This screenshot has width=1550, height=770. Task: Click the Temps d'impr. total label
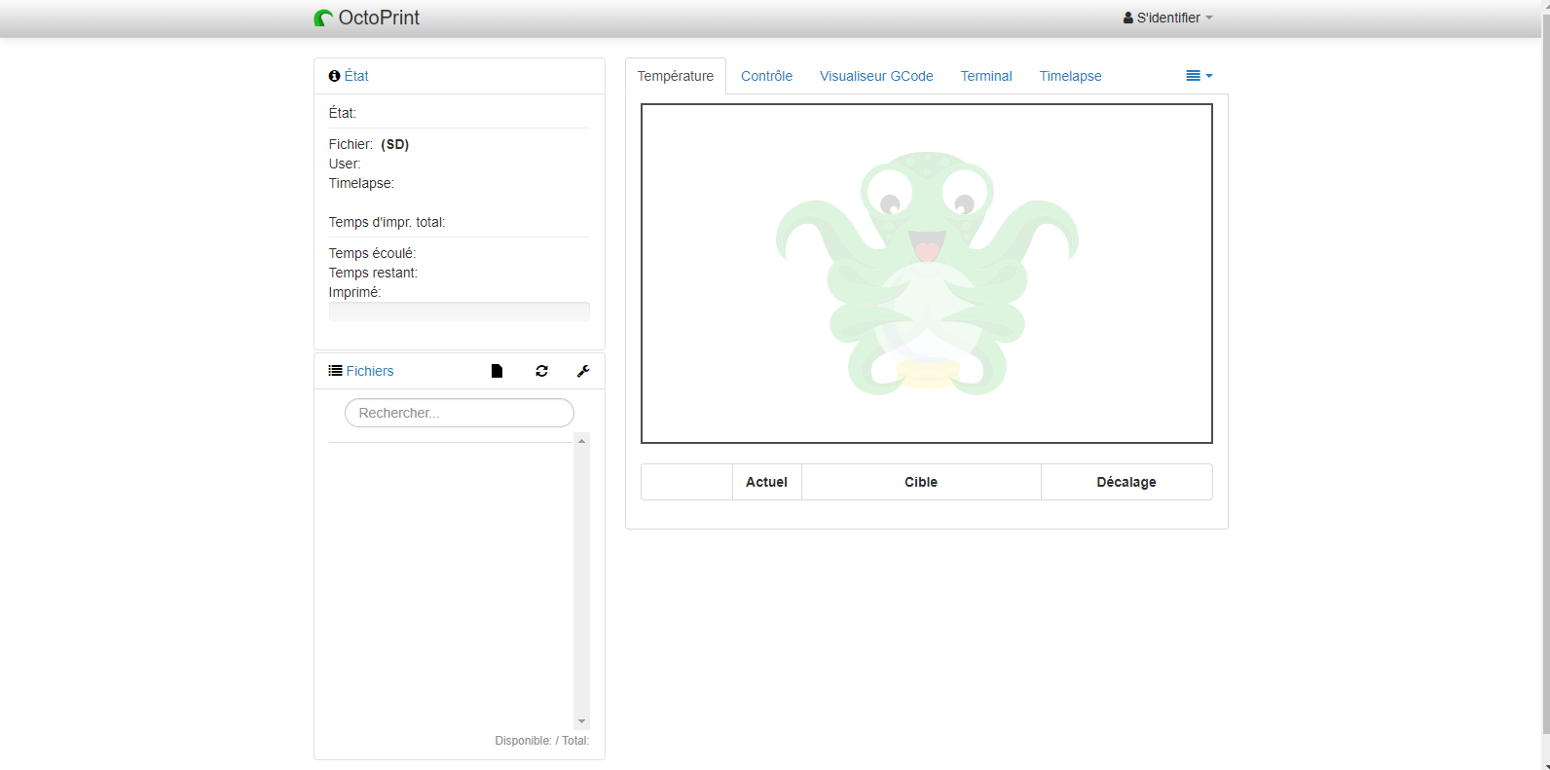click(x=387, y=222)
